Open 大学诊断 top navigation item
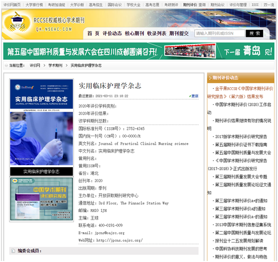This screenshot has width=278, height=262. tap(77, 5)
